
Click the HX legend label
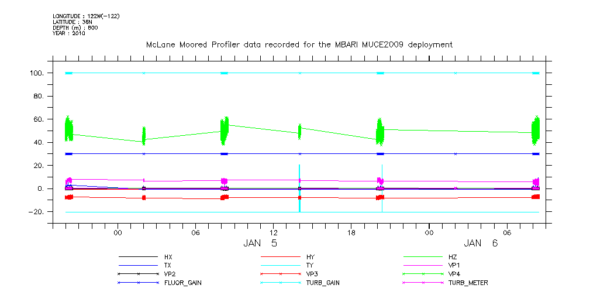168,257
